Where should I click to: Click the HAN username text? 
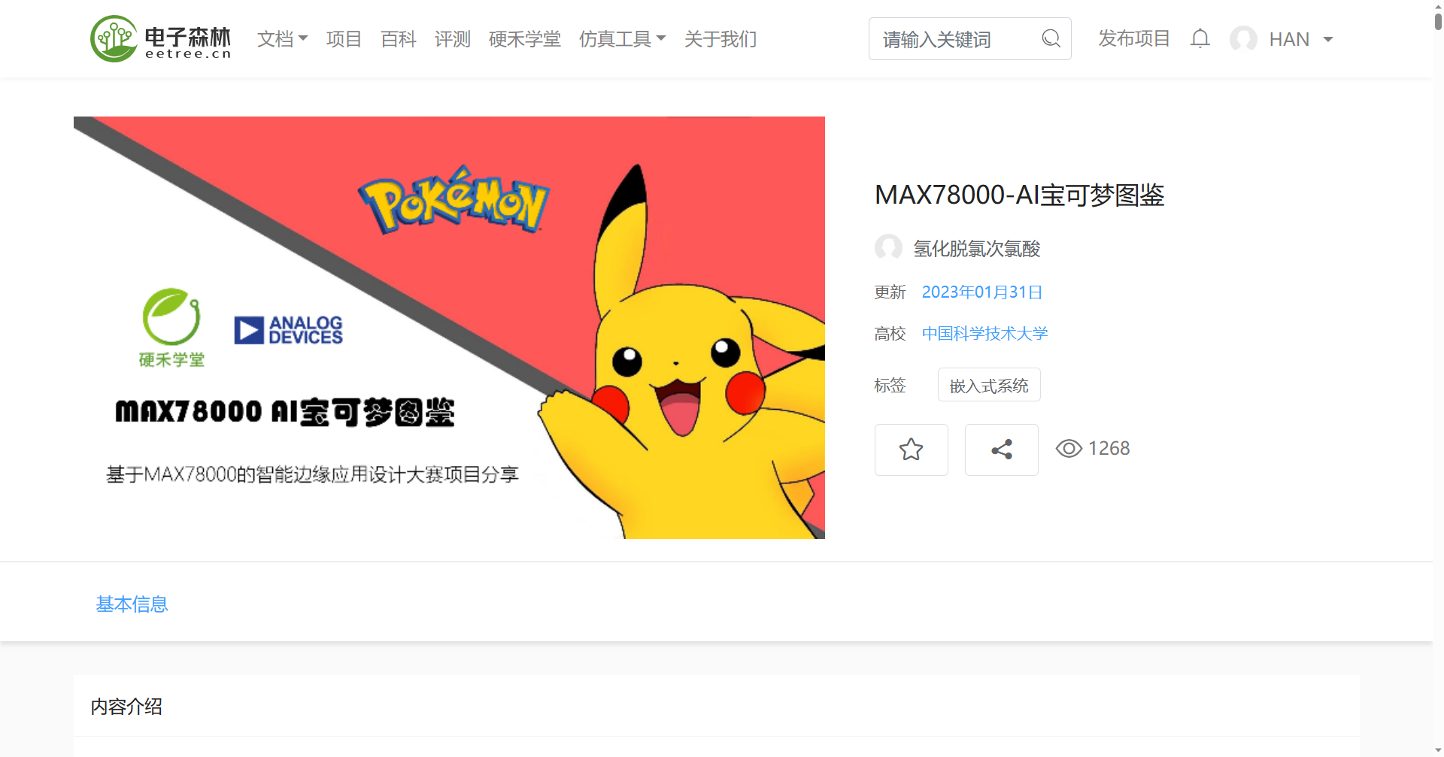click(1289, 39)
